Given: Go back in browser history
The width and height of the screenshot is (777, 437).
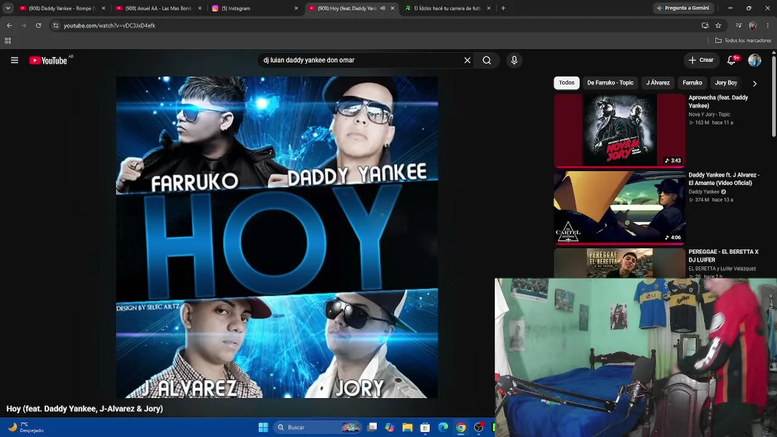Looking at the screenshot, I should point(9,25).
